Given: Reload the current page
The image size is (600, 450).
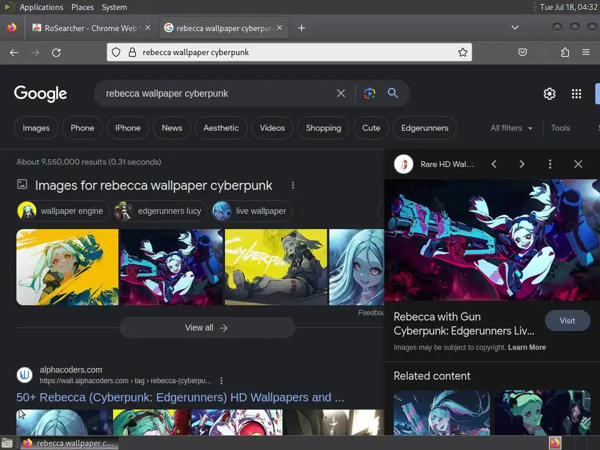Looking at the screenshot, I should pos(56,52).
